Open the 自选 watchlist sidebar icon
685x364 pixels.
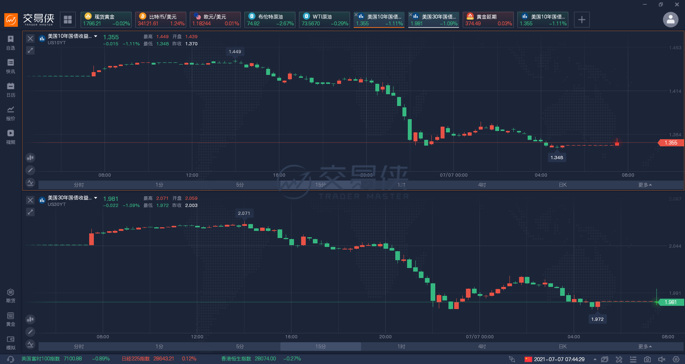coord(11,42)
